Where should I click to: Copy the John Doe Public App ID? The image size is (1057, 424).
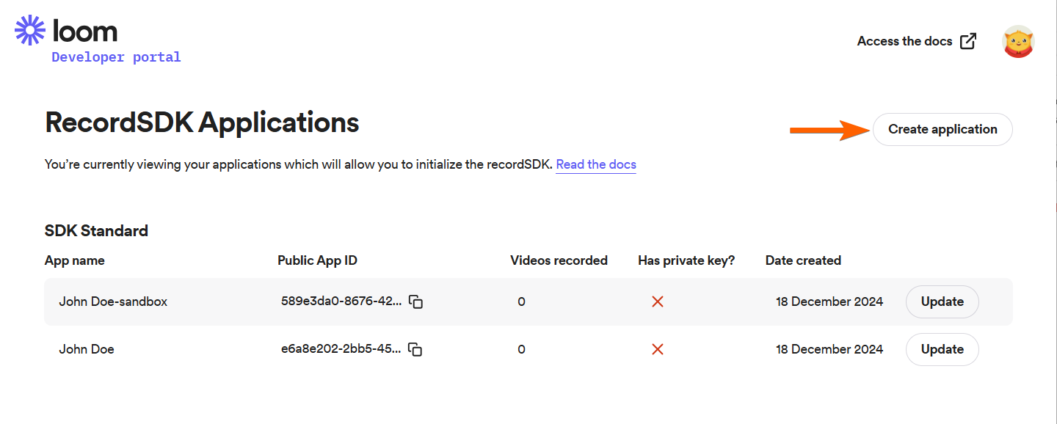coord(415,349)
